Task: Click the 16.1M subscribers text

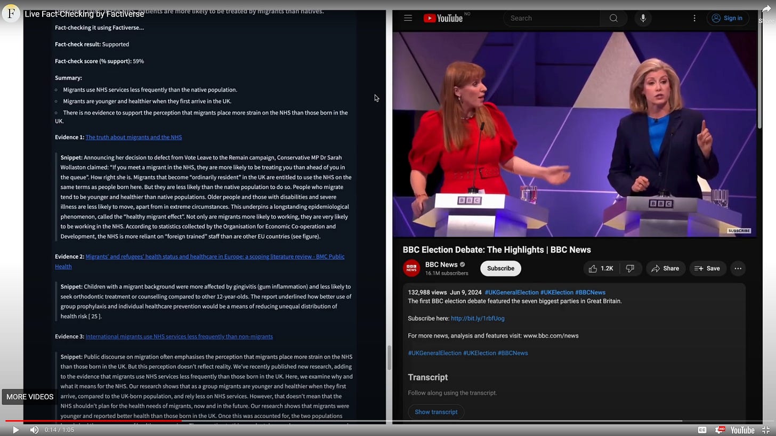Action: click(447, 273)
